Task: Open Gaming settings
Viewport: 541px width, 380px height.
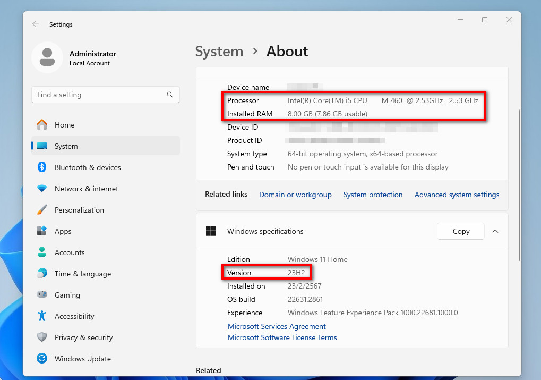Action: 106,295
